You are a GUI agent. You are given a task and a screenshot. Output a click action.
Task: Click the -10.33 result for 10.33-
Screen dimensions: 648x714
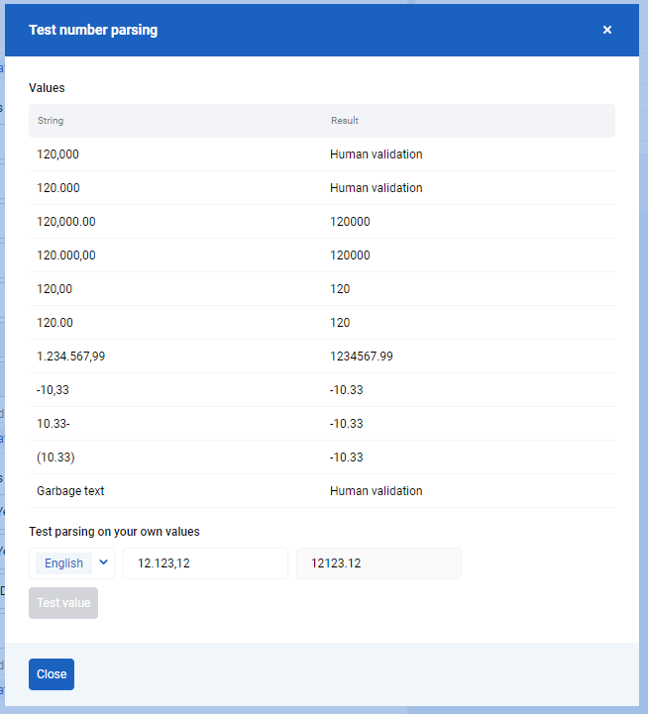[x=347, y=424]
